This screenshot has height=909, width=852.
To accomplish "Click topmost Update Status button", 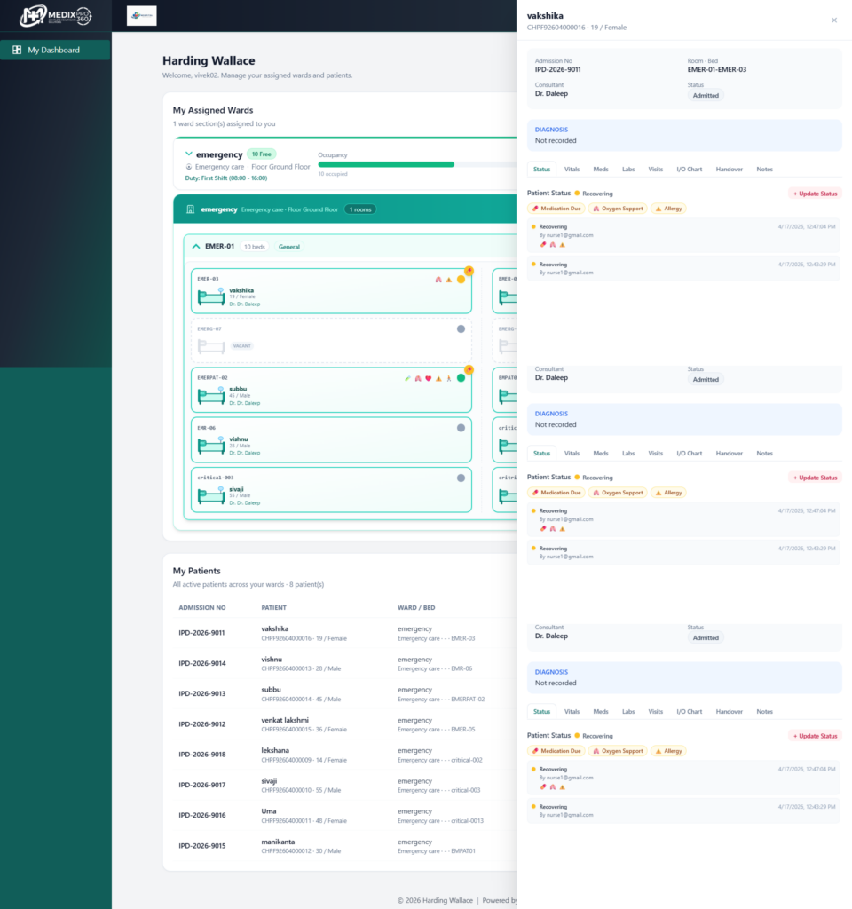I will tap(815, 194).
